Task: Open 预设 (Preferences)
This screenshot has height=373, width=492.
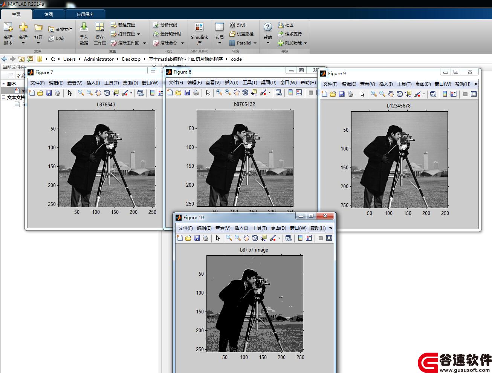Action: [x=237, y=25]
